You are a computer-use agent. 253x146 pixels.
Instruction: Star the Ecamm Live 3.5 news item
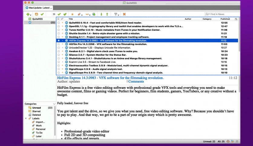click(59, 62)
